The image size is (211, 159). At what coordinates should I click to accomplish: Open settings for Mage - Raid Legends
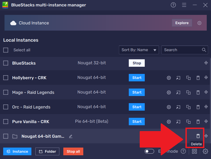(169, 93)
